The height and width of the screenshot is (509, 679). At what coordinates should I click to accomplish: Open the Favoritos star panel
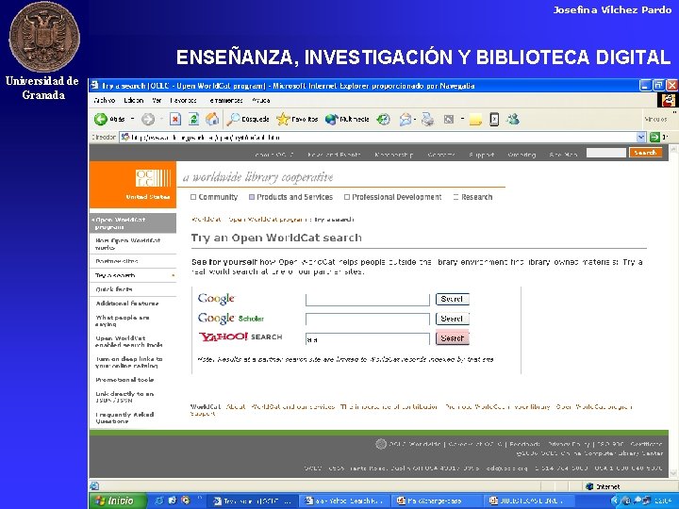coord(297,119)
